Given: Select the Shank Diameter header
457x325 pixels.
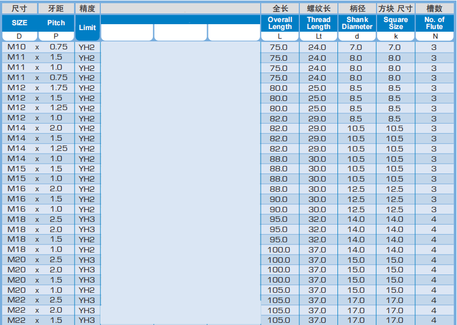Looking at the screenshot, I should [357, 23].
